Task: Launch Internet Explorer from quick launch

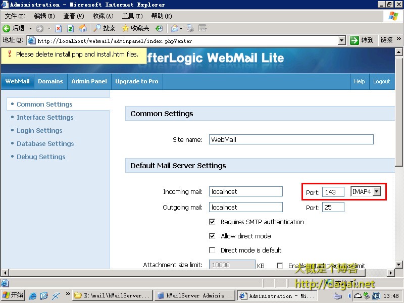Action: [33, 296]
